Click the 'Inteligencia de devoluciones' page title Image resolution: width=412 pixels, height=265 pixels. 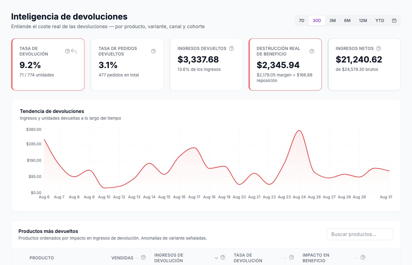point(69,17)
